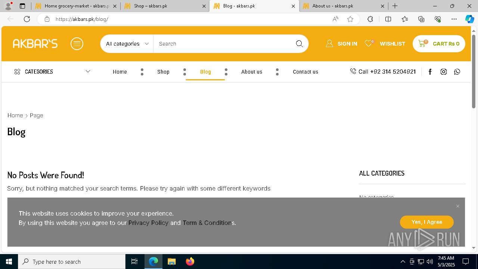Open Browser essentials icon
This screenshot has height=269, width=478.
(x=438, y=19)
